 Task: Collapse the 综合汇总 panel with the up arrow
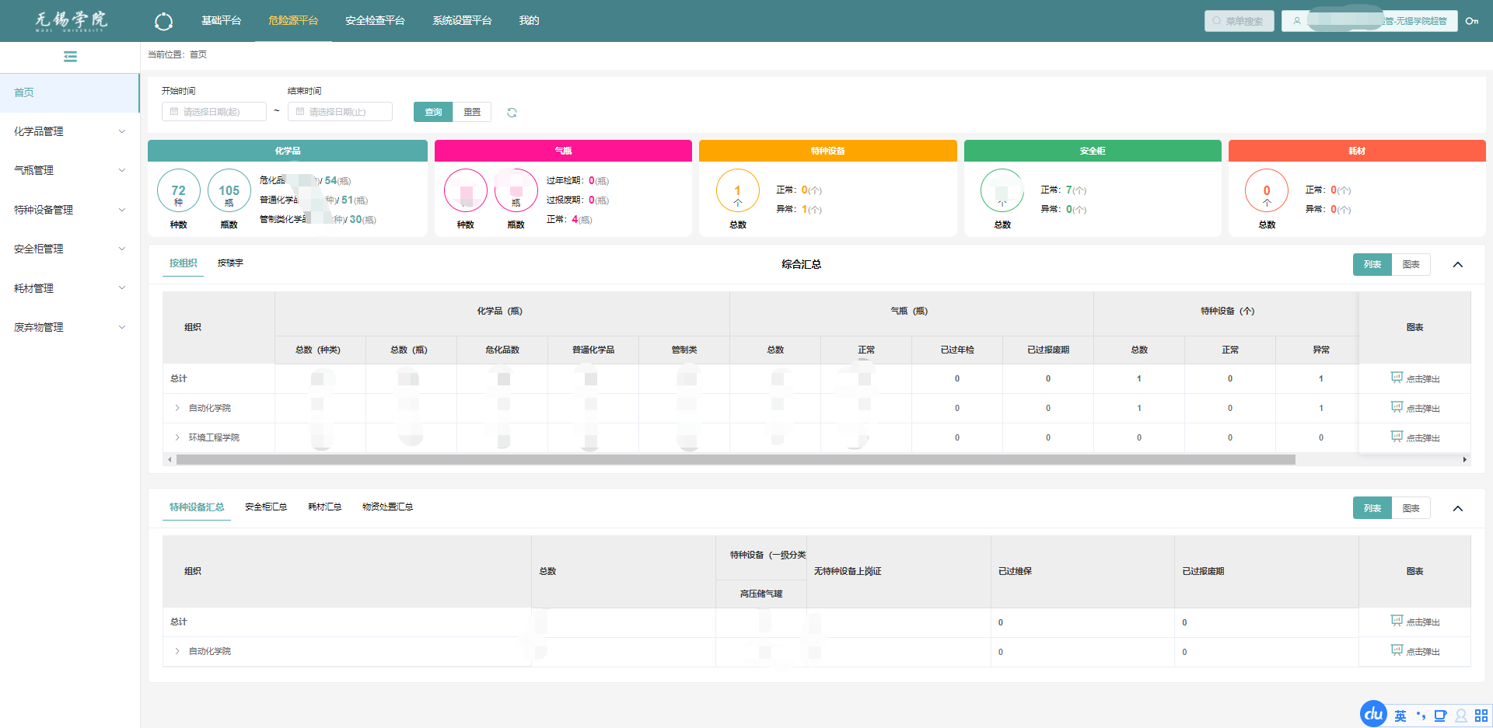coord(1457,265)
